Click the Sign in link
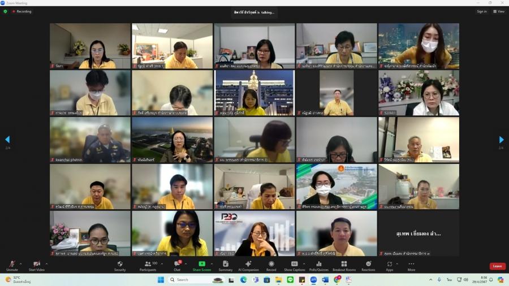 click(481, 11)
